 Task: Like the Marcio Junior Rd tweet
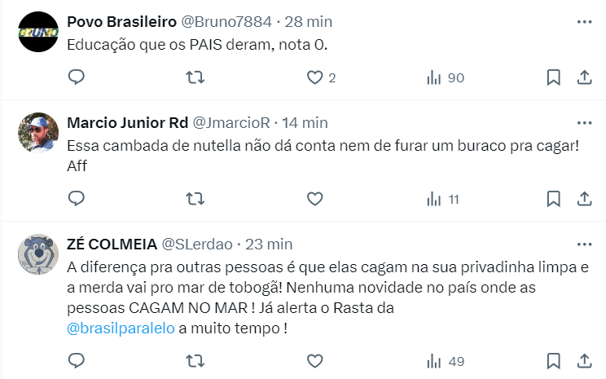[314, 198]
